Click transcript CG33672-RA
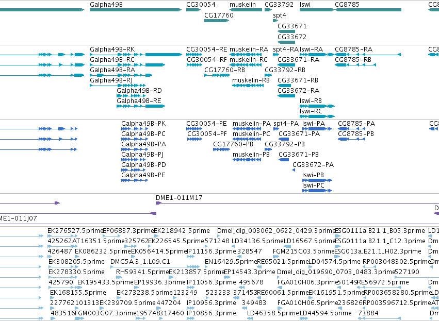 pos(299,91)
